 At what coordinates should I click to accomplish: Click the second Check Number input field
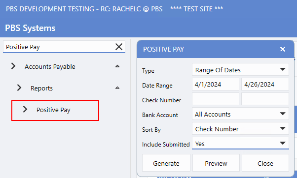point(265,99)
